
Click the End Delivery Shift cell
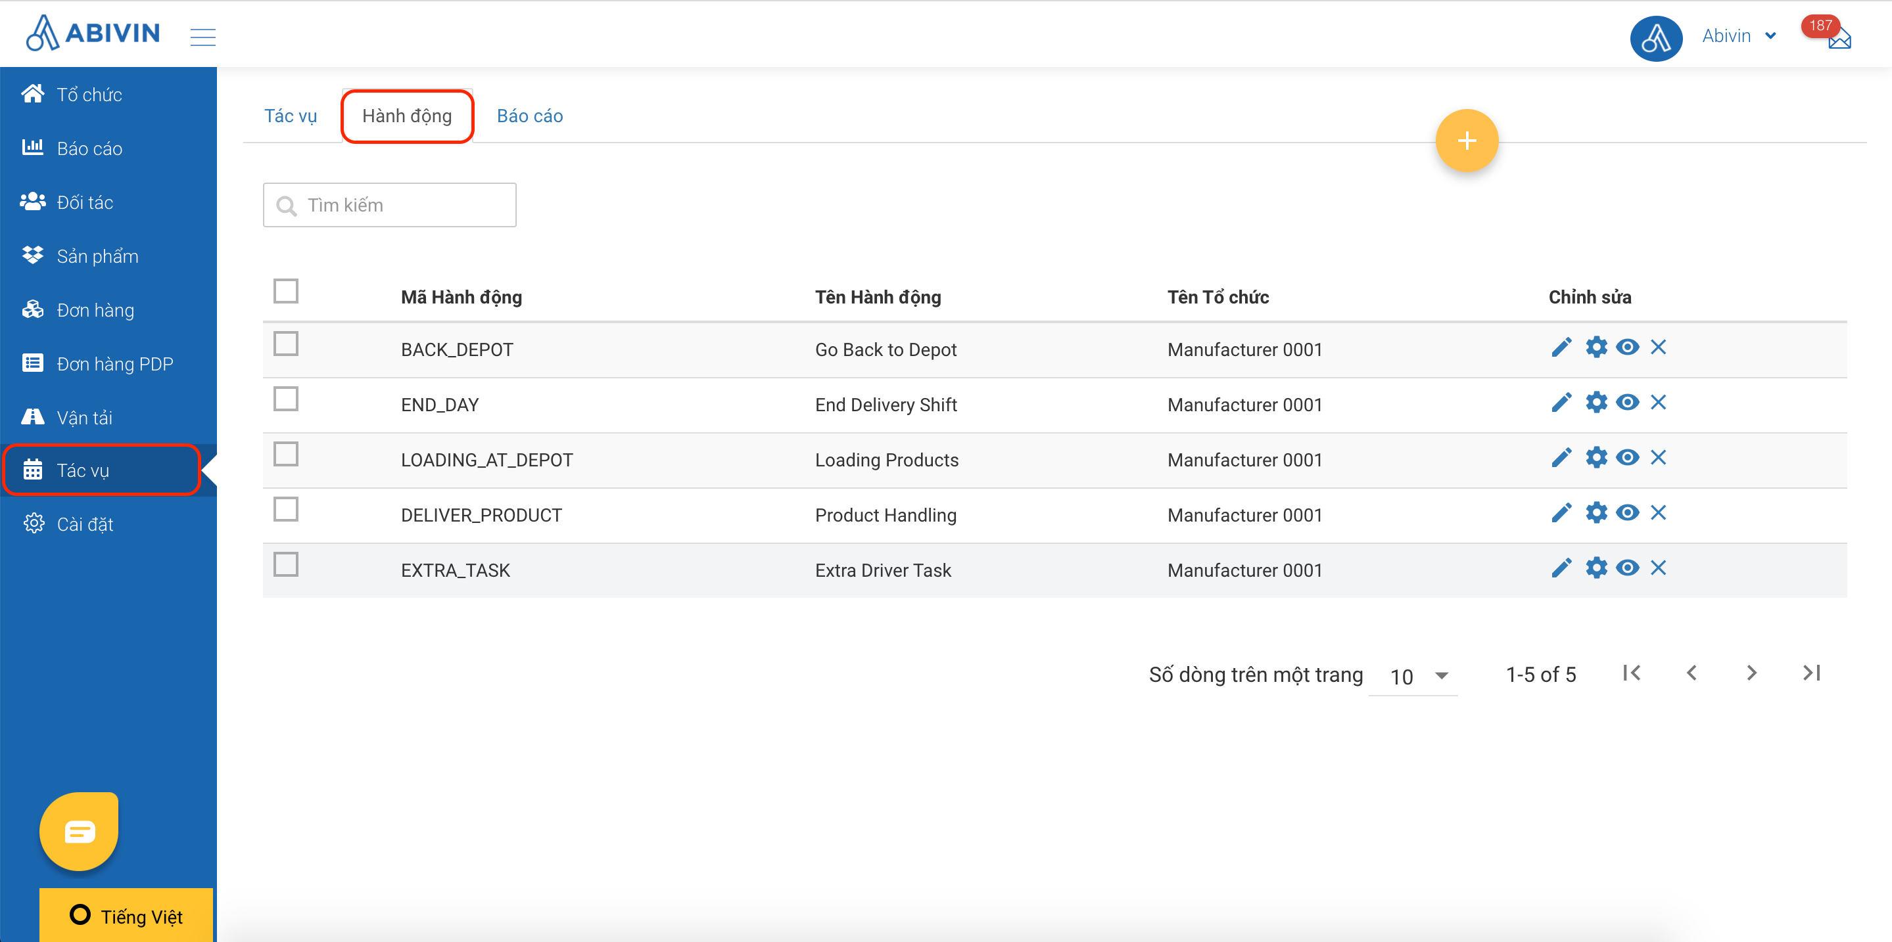tap(886, 405)
